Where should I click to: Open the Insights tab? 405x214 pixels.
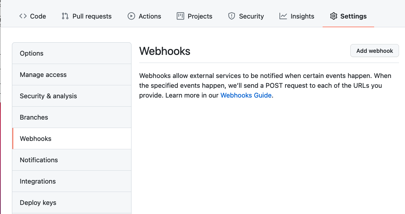297,16
